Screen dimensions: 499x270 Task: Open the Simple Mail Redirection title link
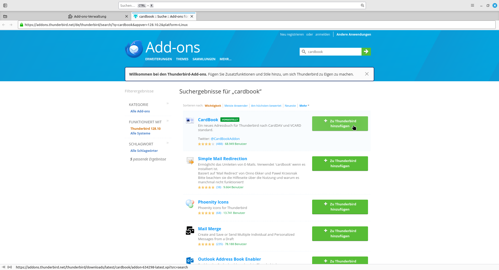coord(222,159)
